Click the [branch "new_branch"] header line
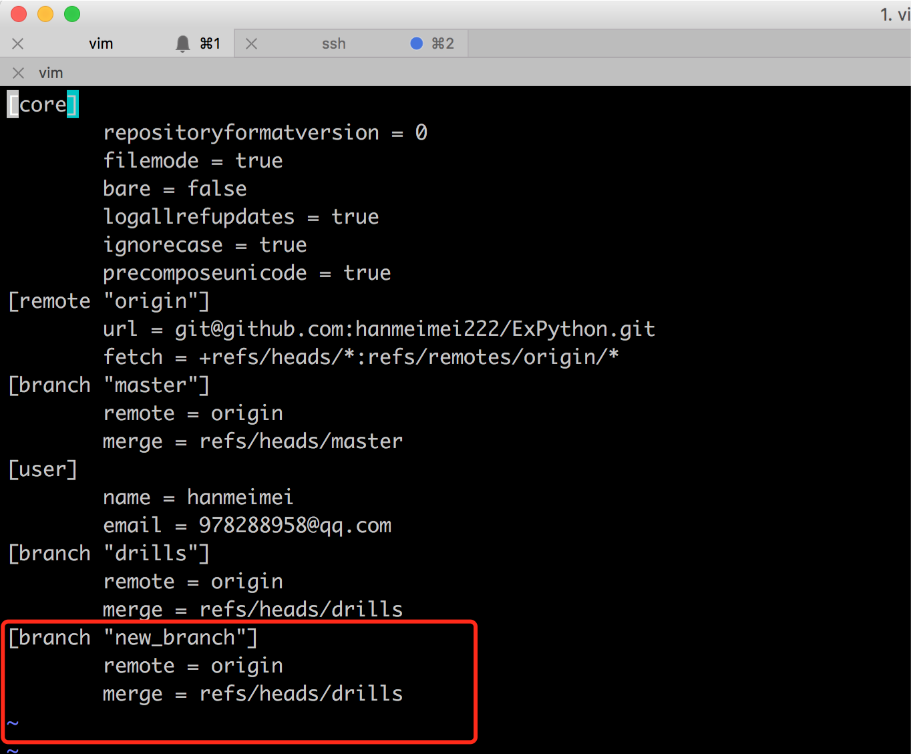The height and width of the screenshot is (754, 911). [132, 638]
